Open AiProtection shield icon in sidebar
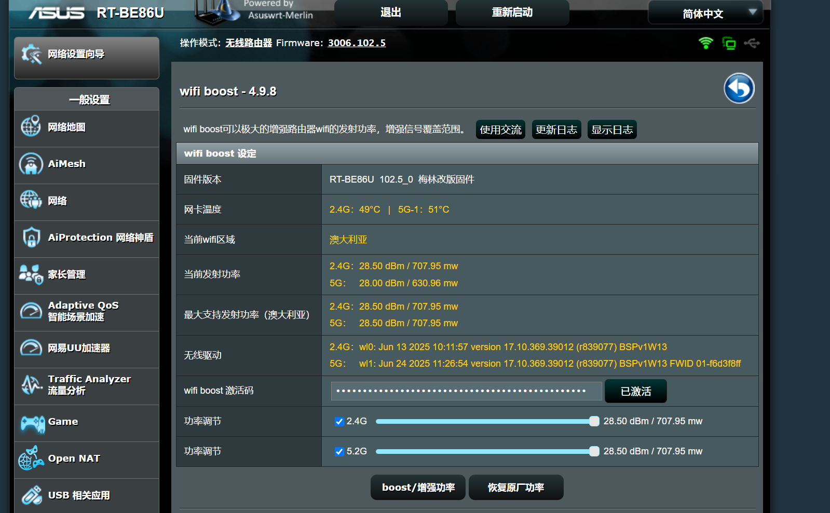Screen dimensions: 830x513 tap(31, 238)
